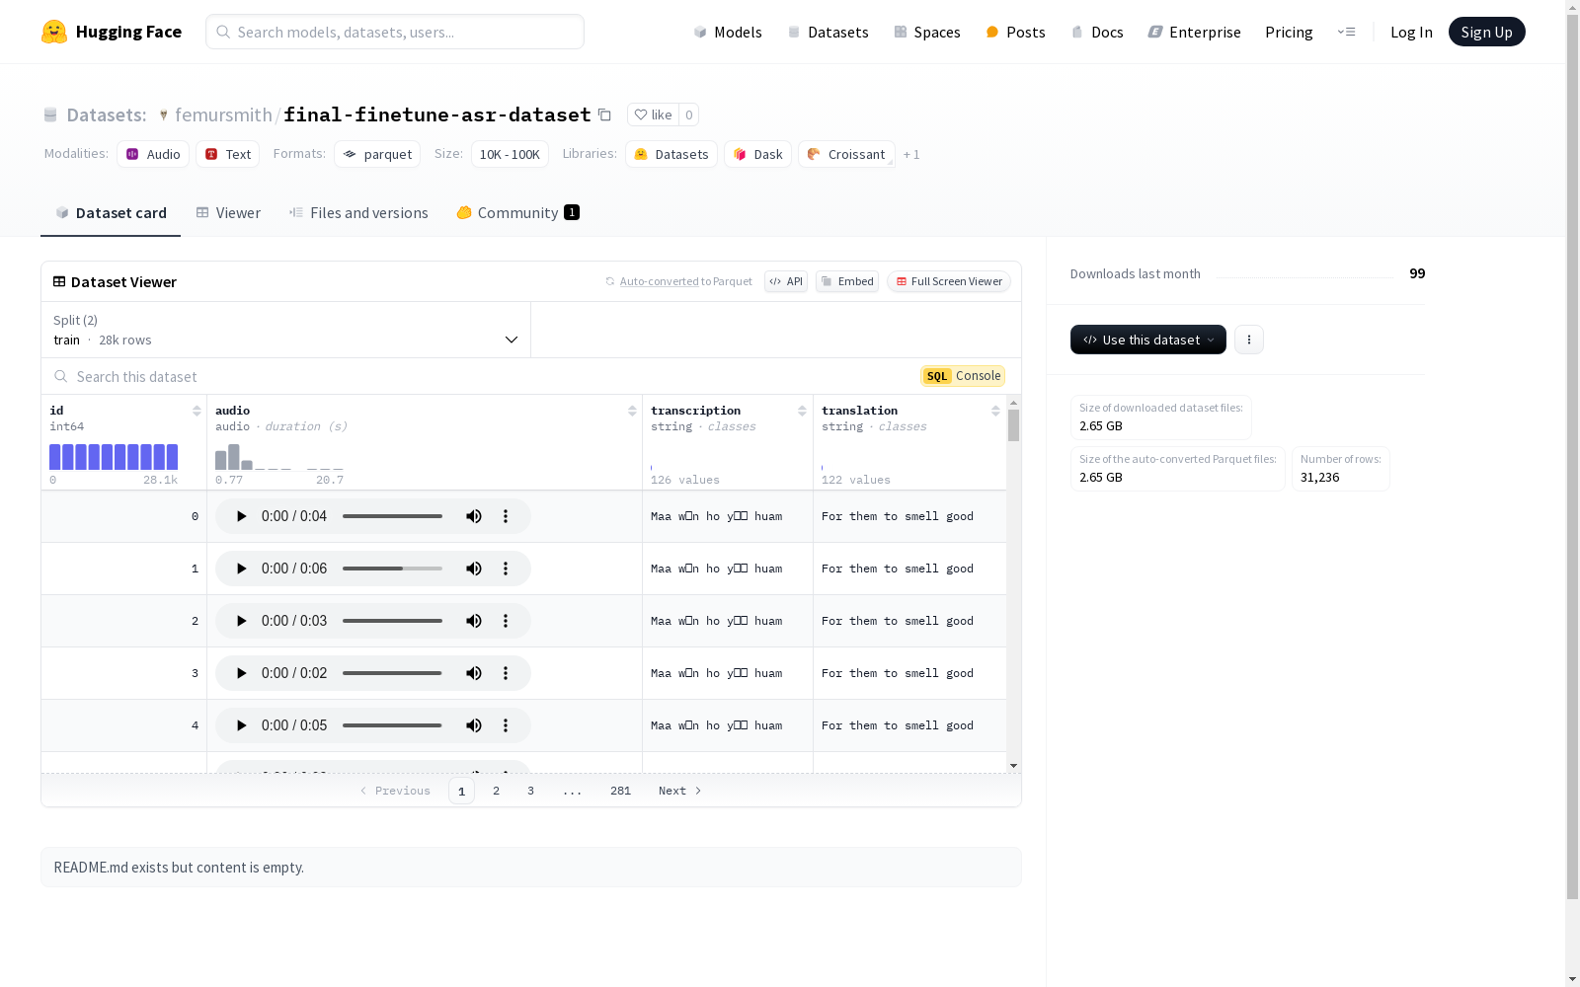Open the SQL Console
This screenshot has height=987, width=1580.
point(963,376)
